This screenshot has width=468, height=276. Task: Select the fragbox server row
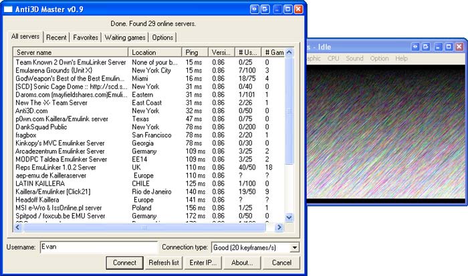pos(149,135)
